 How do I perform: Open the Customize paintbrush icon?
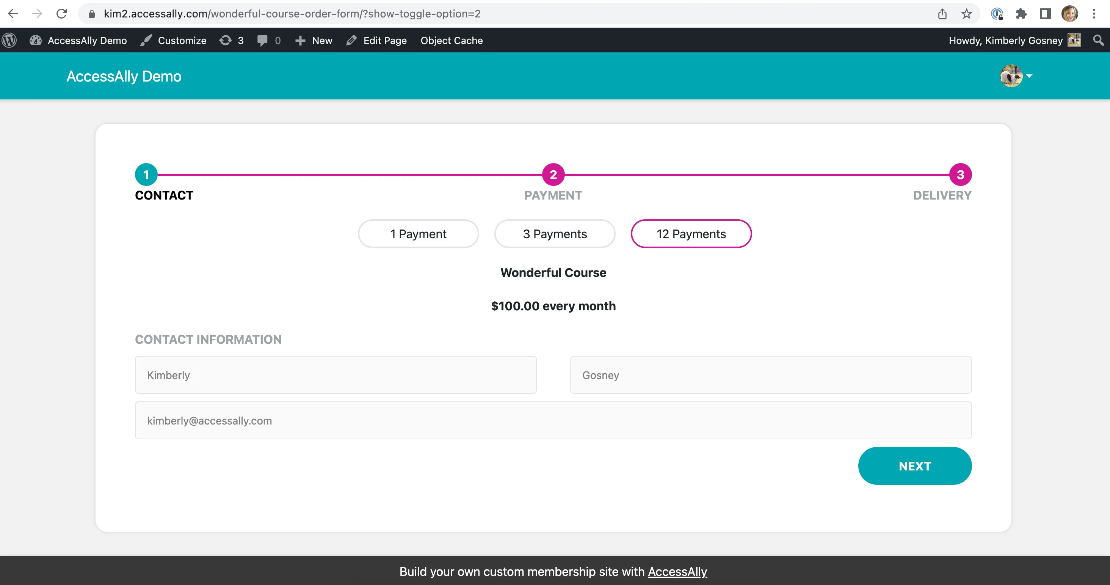[x=146, y=40]
